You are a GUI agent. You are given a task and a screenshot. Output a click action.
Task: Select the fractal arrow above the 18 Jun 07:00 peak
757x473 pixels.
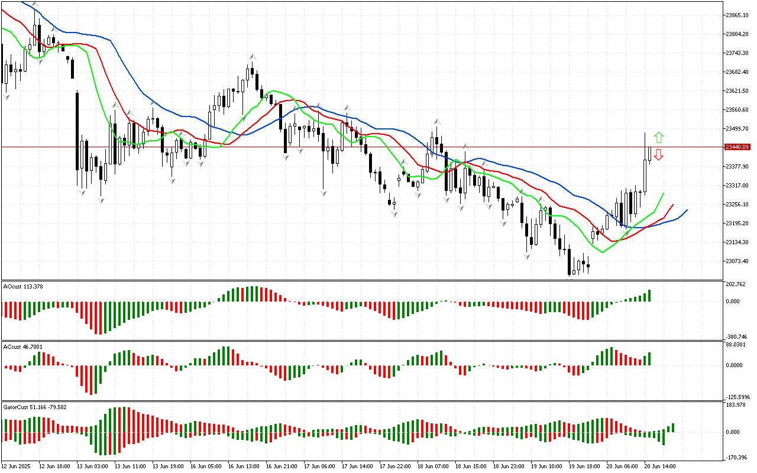click(436, 121)
